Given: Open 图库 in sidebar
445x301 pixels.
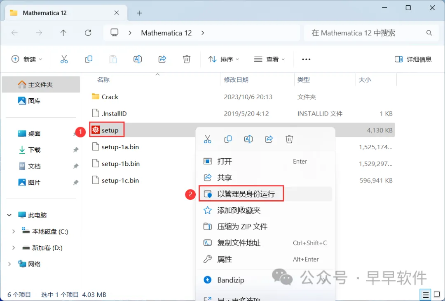Looking at the screenshot, I should [41, 101].
